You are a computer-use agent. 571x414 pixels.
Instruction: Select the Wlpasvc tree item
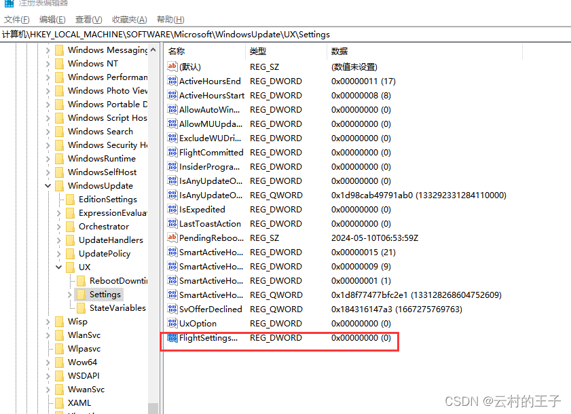pos(84,349)
